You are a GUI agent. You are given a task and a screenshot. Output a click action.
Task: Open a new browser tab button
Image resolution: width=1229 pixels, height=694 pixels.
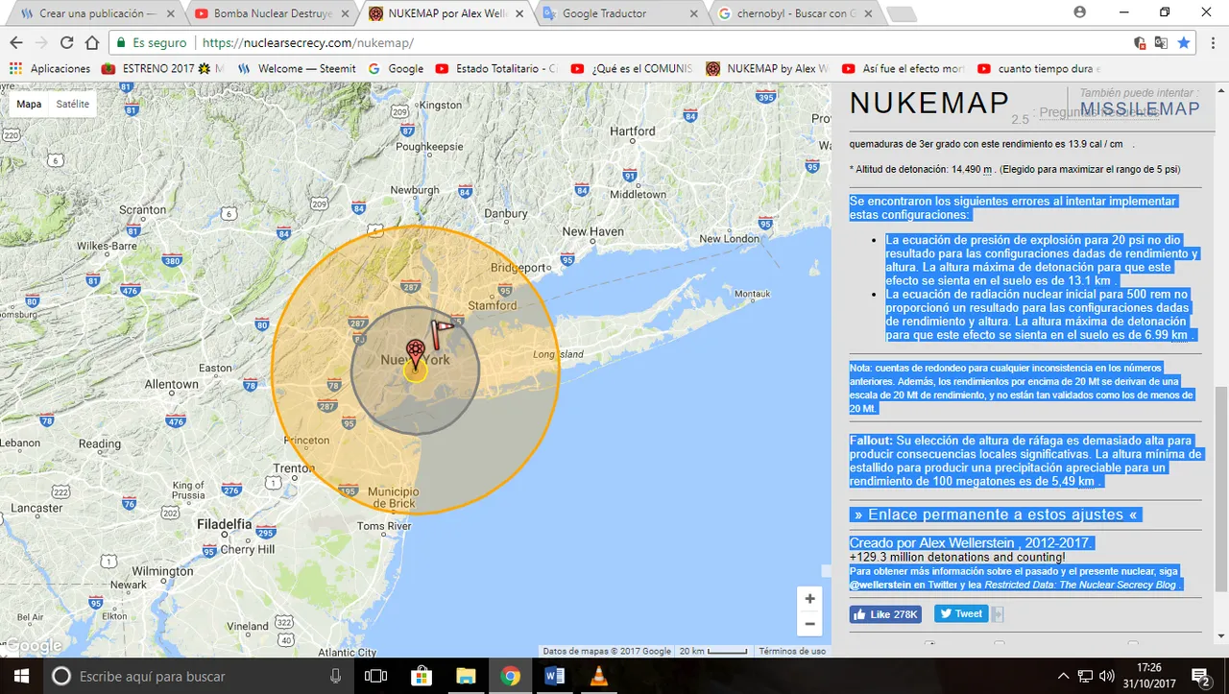pos(901,14)
